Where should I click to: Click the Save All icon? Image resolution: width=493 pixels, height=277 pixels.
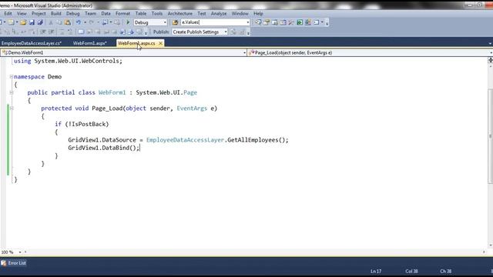point(40,22)
